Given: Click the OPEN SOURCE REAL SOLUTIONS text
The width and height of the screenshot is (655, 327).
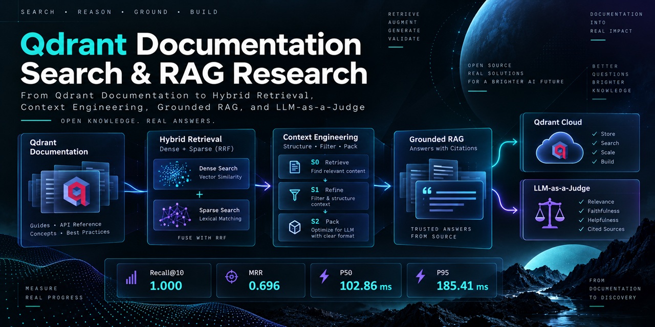Looking at the screenshot, I should point(516,74).
